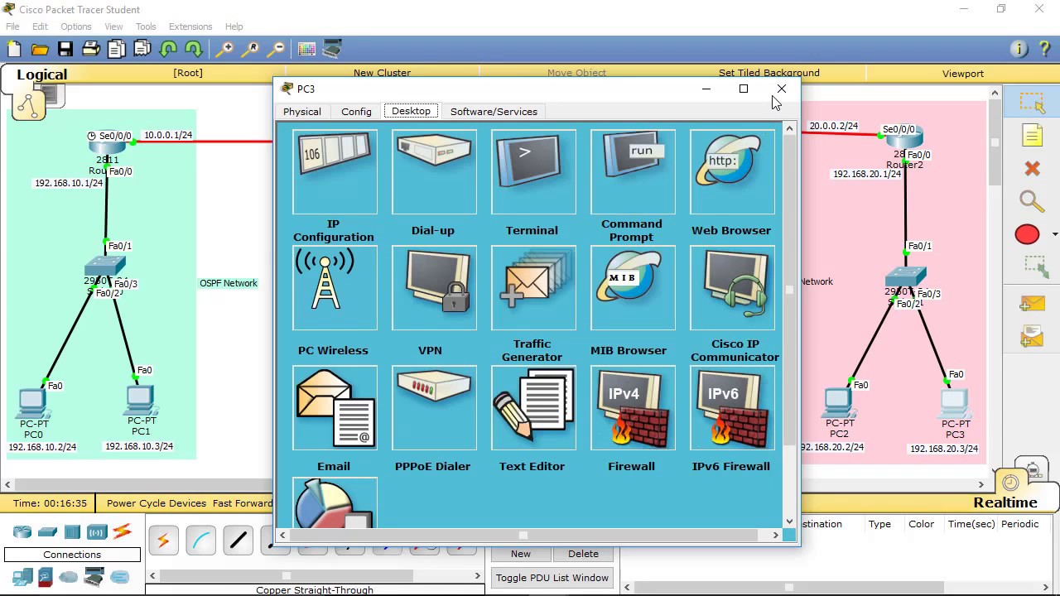The height and width of the screenshot is (596, 1060).
Task: Open IP Configuration on PC3 desktop
Action: coord(335,172)
